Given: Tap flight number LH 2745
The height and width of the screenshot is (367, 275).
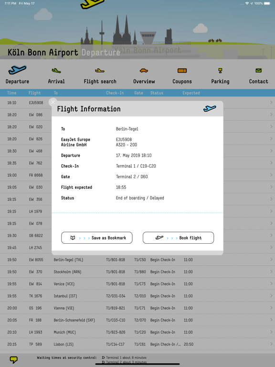Looking at the screenshot, I should 35,248.
